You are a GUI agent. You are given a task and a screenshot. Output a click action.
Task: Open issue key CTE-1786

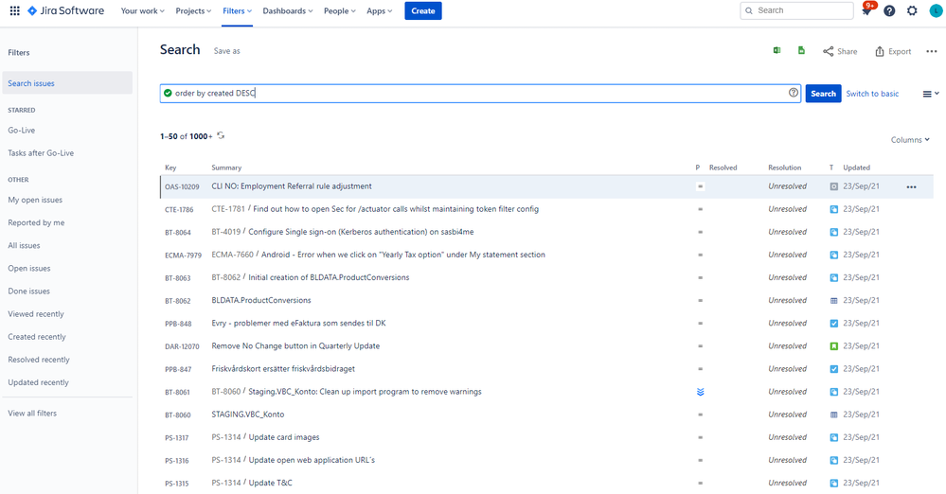[x=179, y=210]
